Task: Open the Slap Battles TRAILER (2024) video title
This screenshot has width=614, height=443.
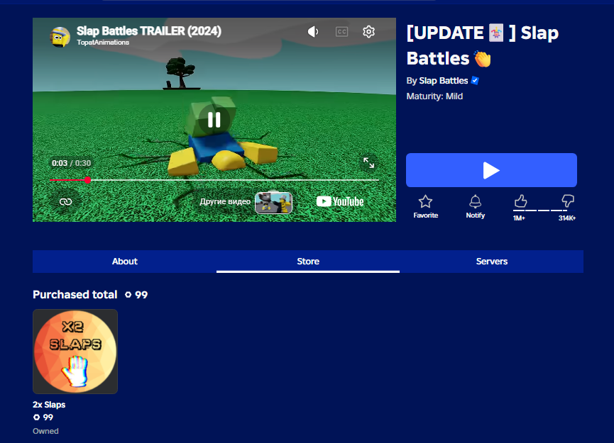Action: [x=149, y=31]
